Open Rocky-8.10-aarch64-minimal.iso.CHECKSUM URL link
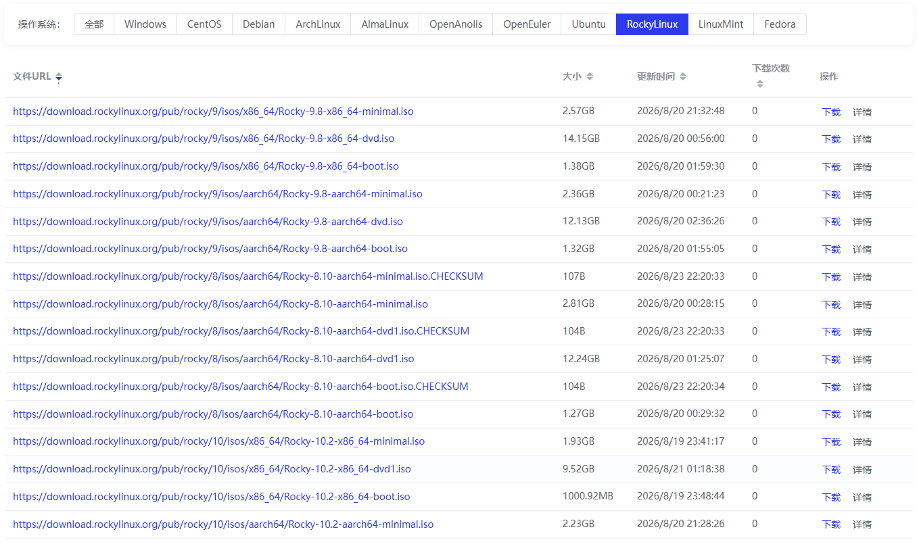Screen dimensions: 917x542 click(x=248, y=276)
